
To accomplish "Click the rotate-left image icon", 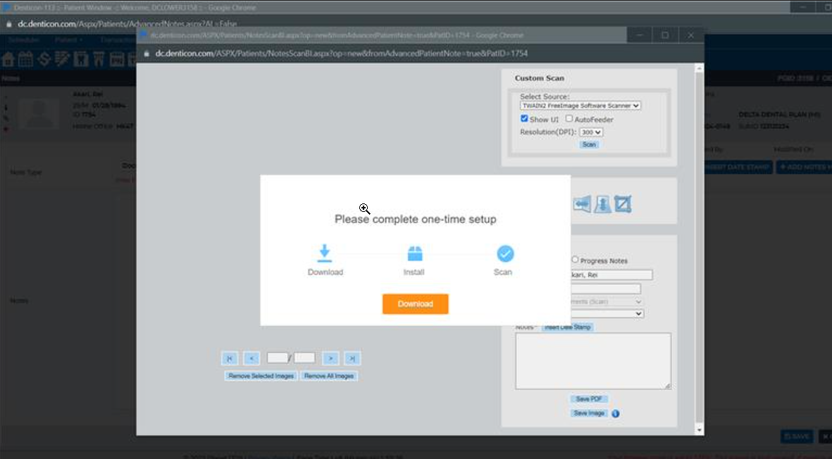I will pos(582,203).
